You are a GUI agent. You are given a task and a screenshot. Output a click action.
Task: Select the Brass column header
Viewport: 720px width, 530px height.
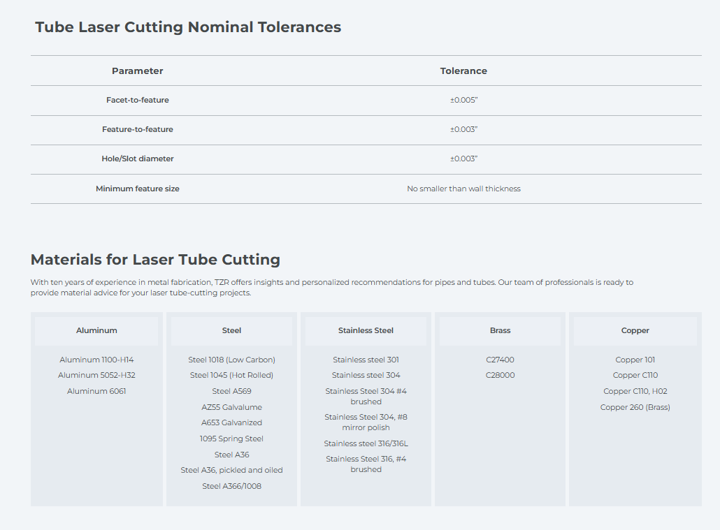coord(500,331)
